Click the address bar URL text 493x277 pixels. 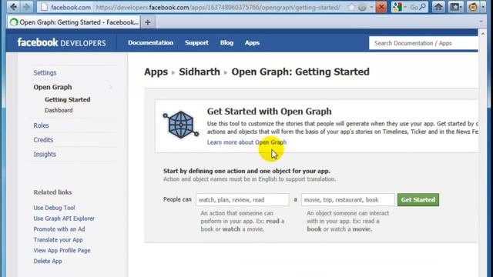tap(218, 7)
